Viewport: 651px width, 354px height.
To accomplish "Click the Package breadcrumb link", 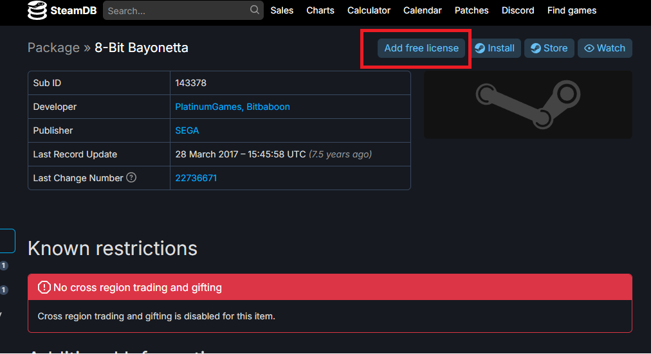I will [x=53, y=48].
